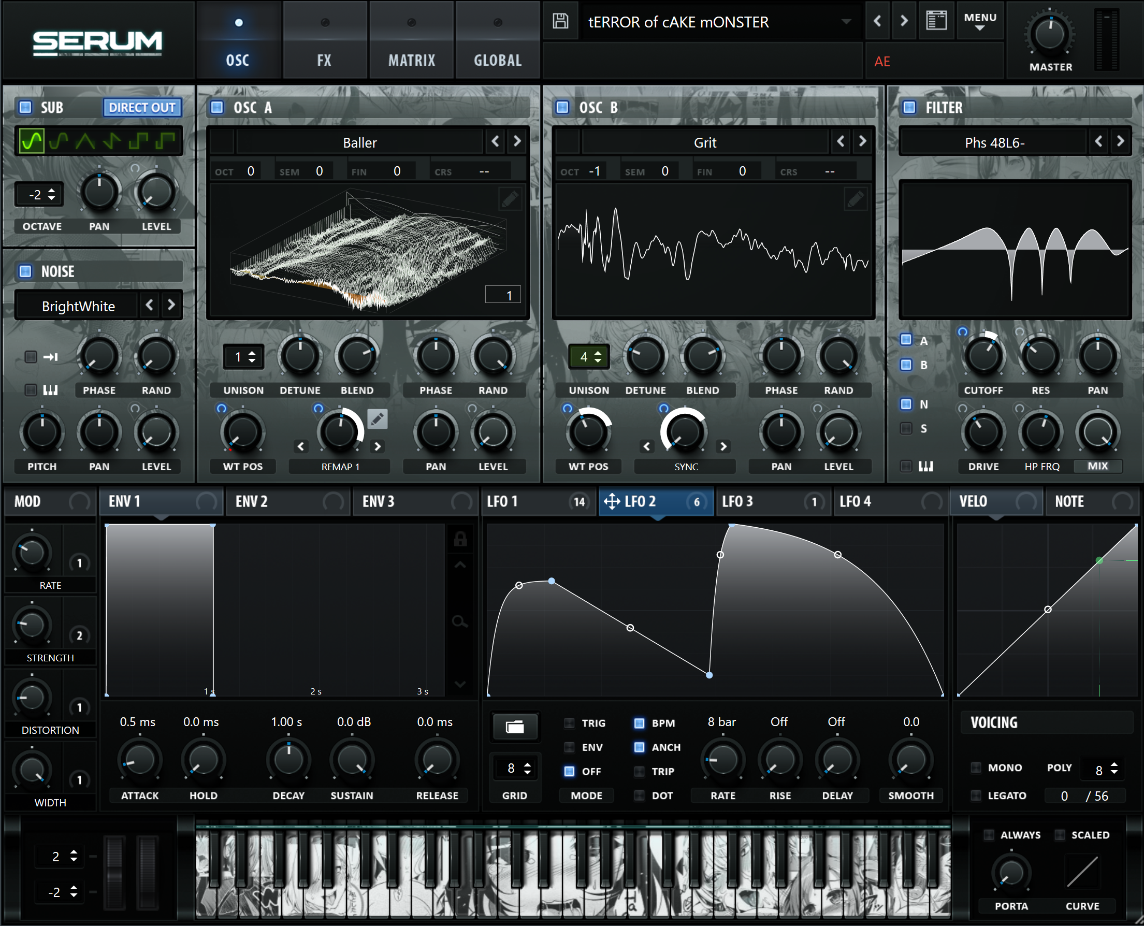
Task: Enable MONO voicing
Action: [976, 767]
